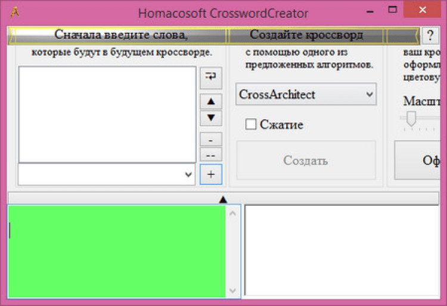This screenshot has height=306, width=447.
Task: Maximize the CrosswordCreator window
Action: [393, 10]
